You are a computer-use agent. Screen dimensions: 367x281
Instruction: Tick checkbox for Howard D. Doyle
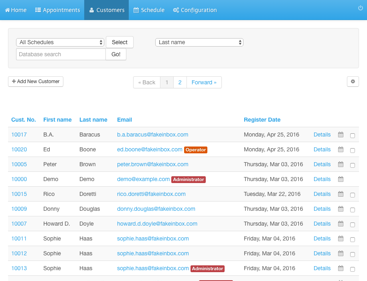point(353,224)
